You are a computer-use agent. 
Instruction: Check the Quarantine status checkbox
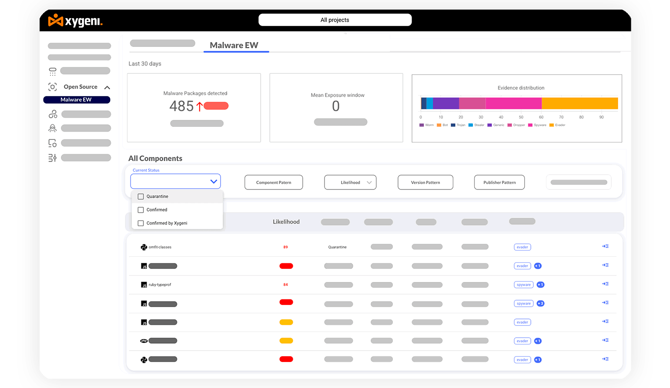[x=141, y=196]
